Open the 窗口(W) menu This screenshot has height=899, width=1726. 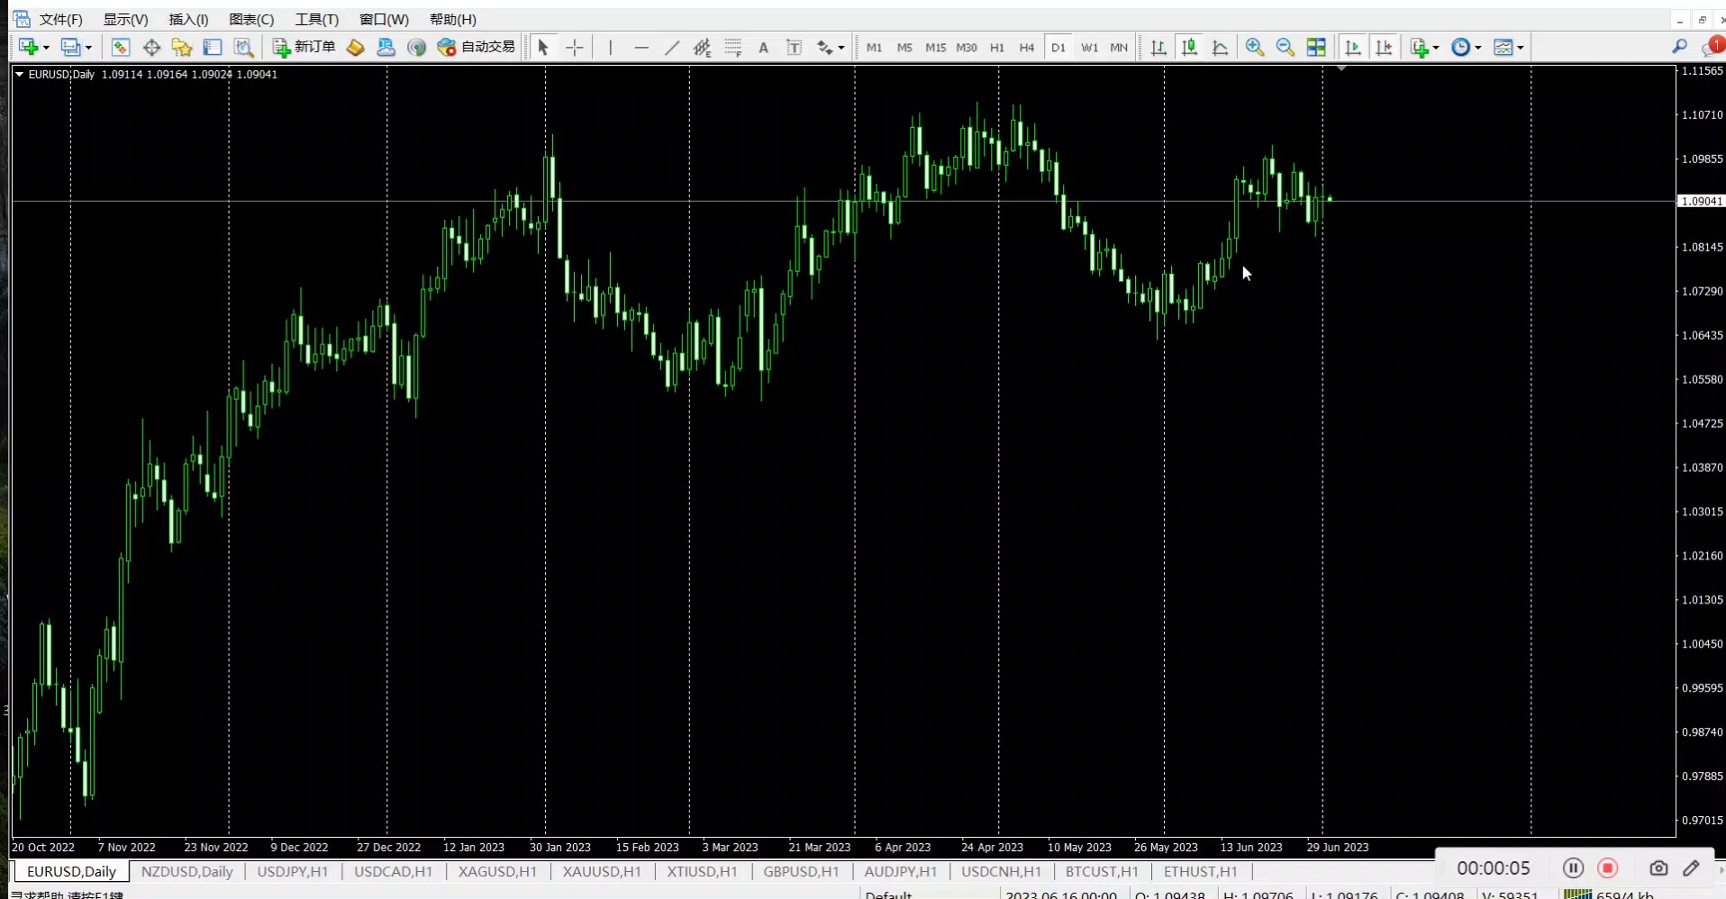[384, 19]
